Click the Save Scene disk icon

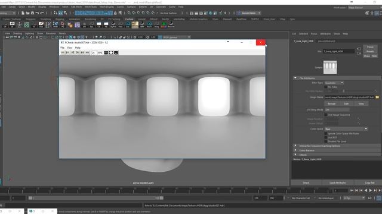(x=32, y=13)
